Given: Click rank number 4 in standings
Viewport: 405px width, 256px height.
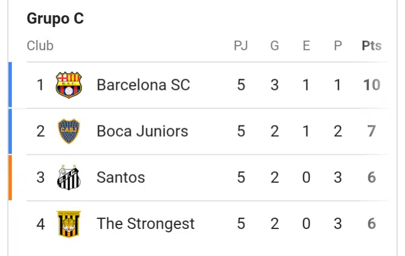Looking at the screenshot, I should [x=40, y=223].
